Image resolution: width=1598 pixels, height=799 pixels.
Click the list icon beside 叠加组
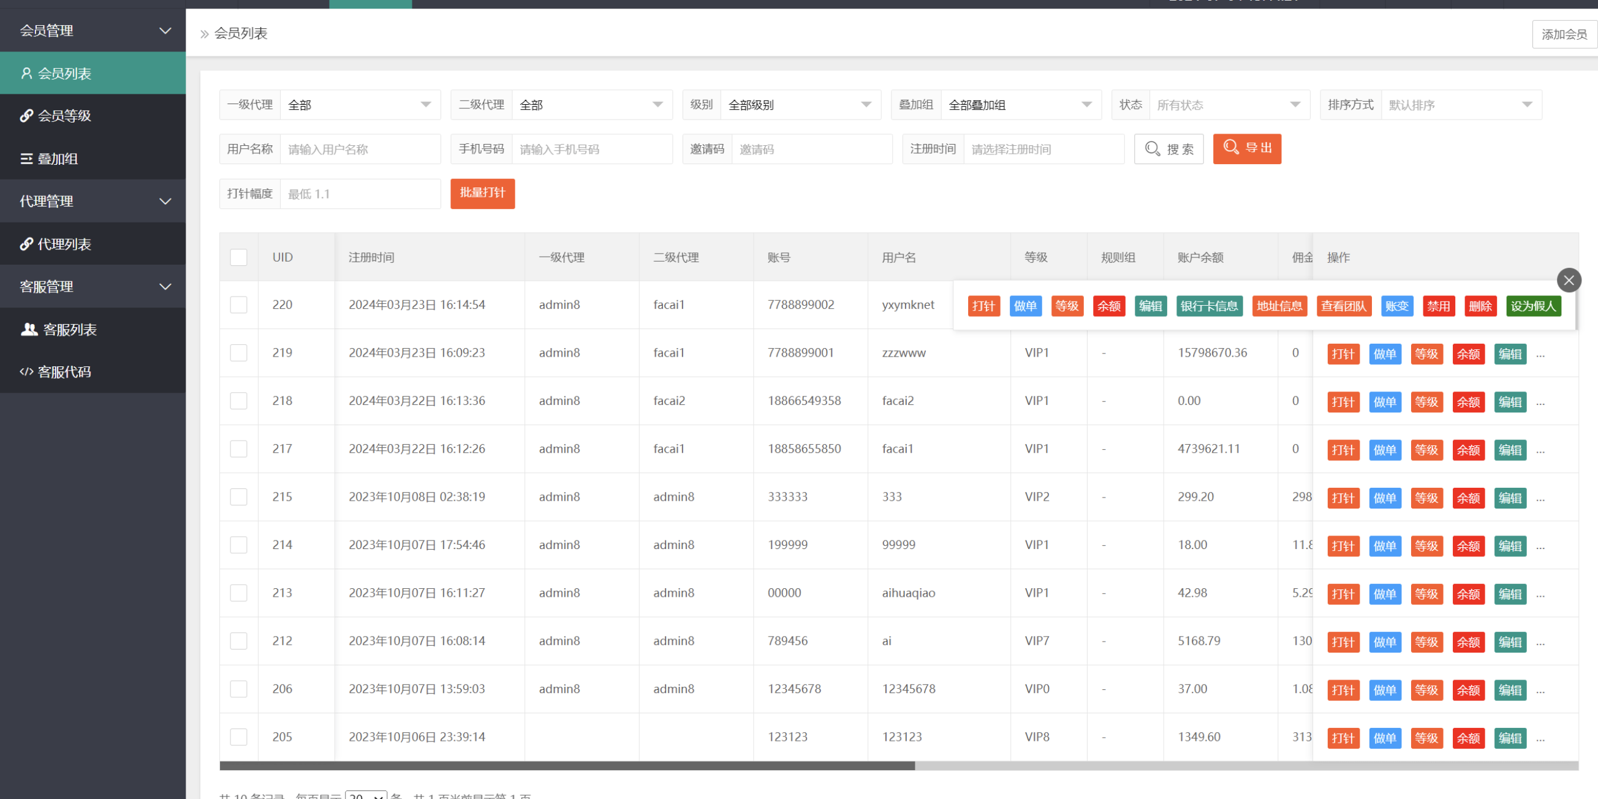[26, 159]
